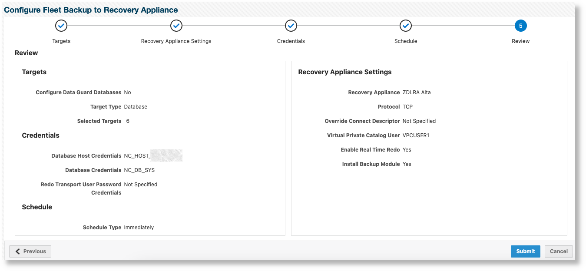Click the Recovery Appliance Settings step checkmark circle
Screen dimensions: 586x271
pyautogui.click(x=176, y=26)
